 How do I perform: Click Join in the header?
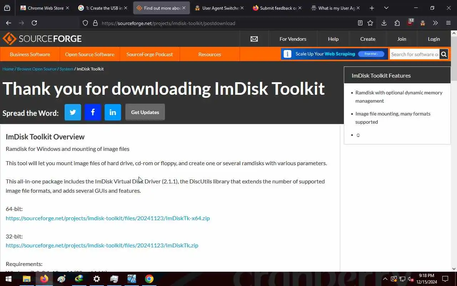point(402,39)
